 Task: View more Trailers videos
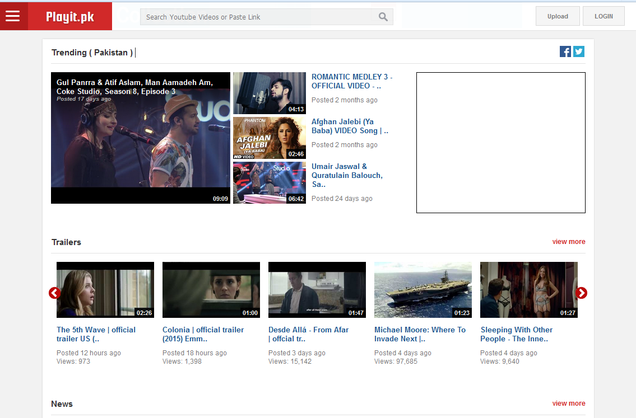(x=568, y=241)
